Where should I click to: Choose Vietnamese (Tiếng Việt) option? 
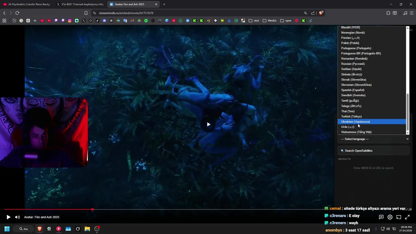[372, 132]
